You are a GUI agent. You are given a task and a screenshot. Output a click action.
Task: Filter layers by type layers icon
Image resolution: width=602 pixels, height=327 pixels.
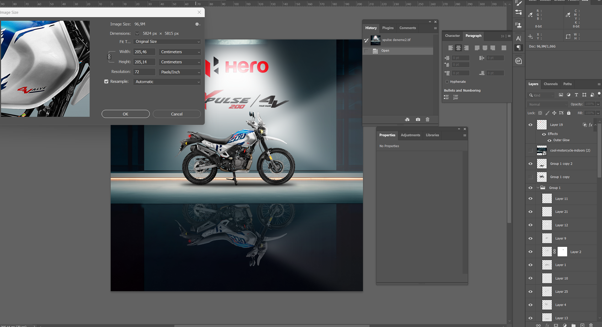click(576, 95)
